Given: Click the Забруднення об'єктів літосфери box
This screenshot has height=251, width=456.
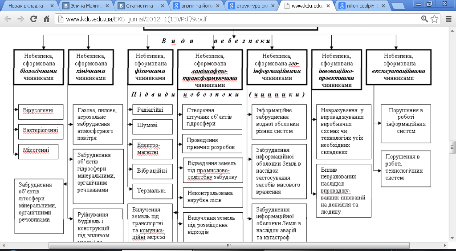Looking at the screenshot, I should pyautogui.click(x=39, y=206).
